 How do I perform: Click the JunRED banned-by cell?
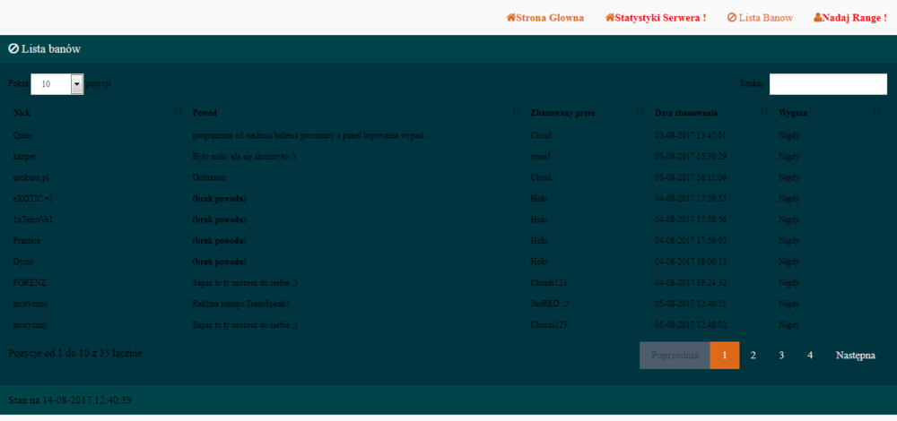click(551, 304)
